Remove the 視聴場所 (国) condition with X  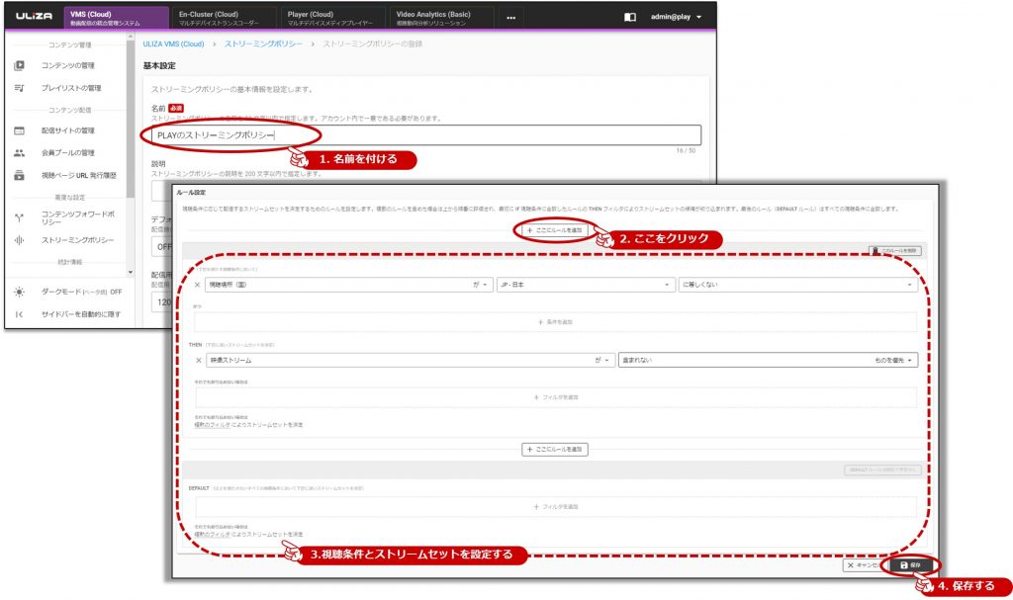point(197,285)
